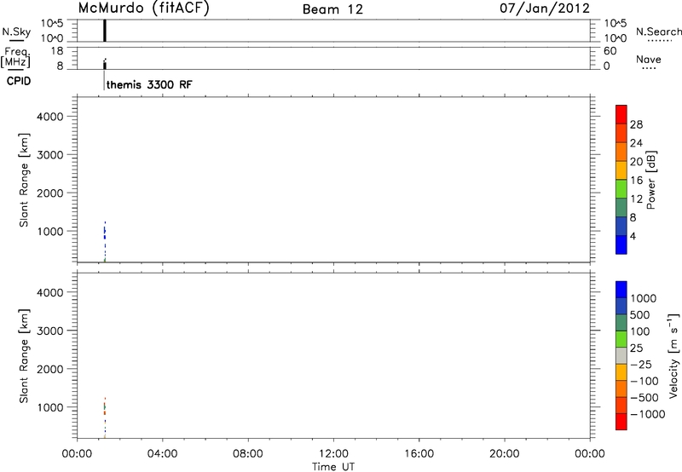Click the 'Time UT' axis label

(333, 467)
